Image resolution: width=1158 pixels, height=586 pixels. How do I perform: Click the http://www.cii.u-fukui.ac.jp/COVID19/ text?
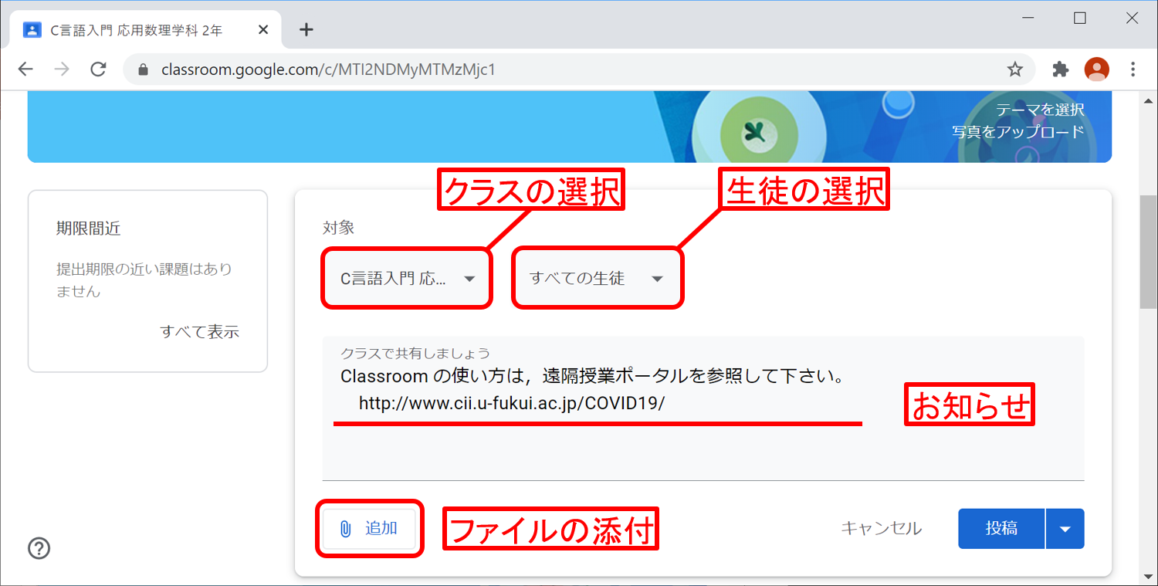pyautogui.click(x=511, y=403)
